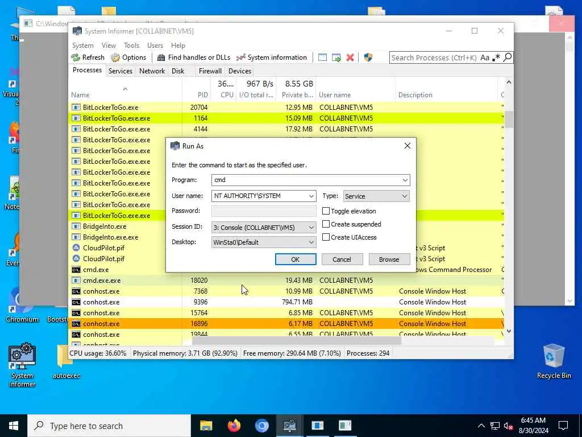The image size is (582, 437).
Task: Switch to the Disk tab
Action: (178, 71)
